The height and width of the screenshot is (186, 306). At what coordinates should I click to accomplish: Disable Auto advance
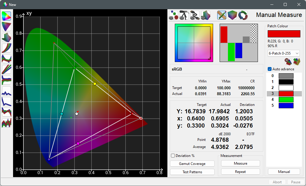[x=269, y=69]
